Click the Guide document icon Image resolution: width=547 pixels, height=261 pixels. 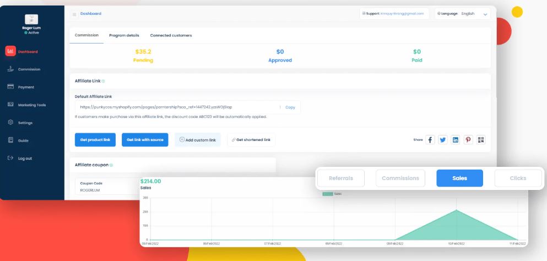click(10, 140)
